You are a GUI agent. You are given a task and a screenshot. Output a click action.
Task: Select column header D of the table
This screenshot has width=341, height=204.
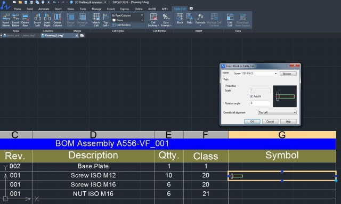pyautogui.click(x=93, y=135)
